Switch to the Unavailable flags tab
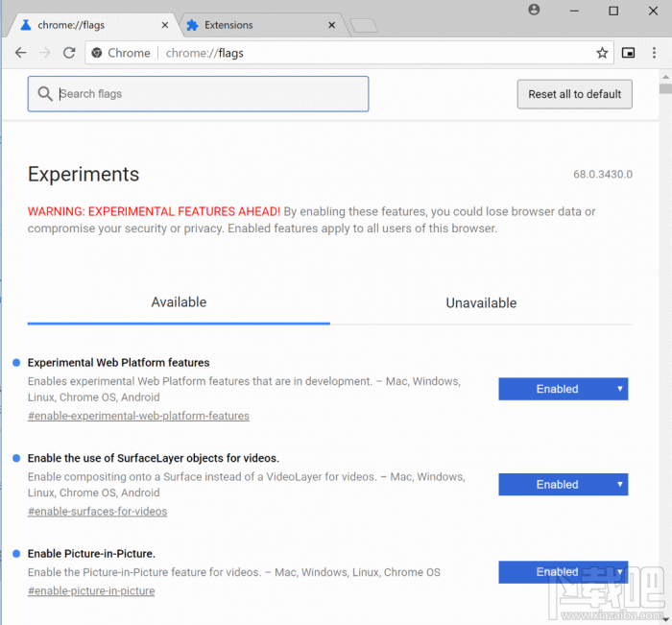The height and width of the screenshot is (625, 672). pyautogui.click(x=481, y=303)
